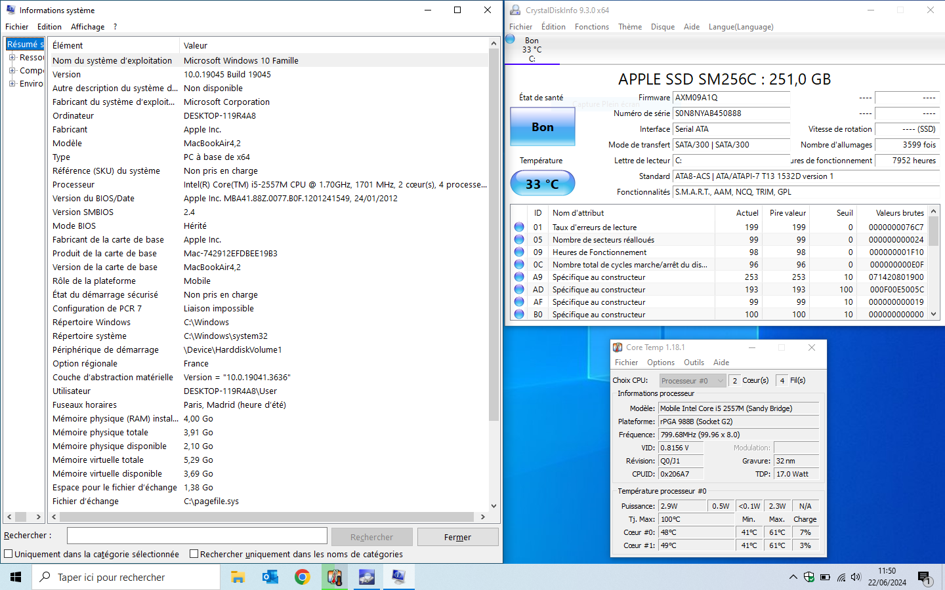Click status circle for attribute 05 reallocated sectors

coord(519,239)
